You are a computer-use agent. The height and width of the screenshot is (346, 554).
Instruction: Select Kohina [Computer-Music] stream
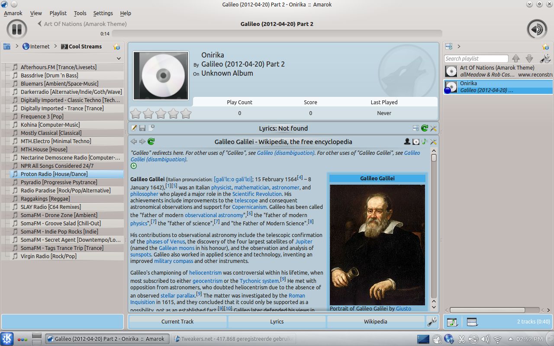[x=63, y=125]
